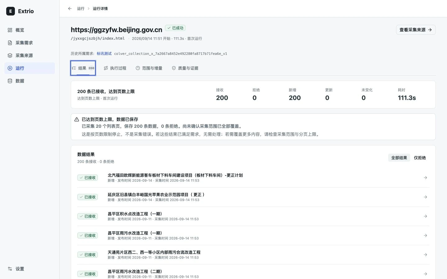Open 设置 at sidebar bottom
This screenshot has width=447, height=279.
click(x=29, y=269)
